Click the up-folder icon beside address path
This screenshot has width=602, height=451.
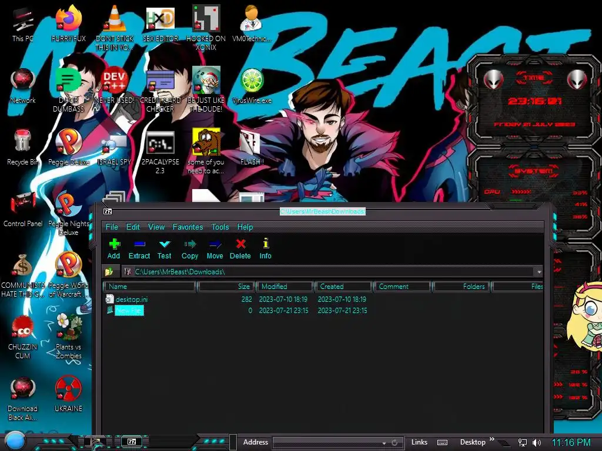click(109, 272)
